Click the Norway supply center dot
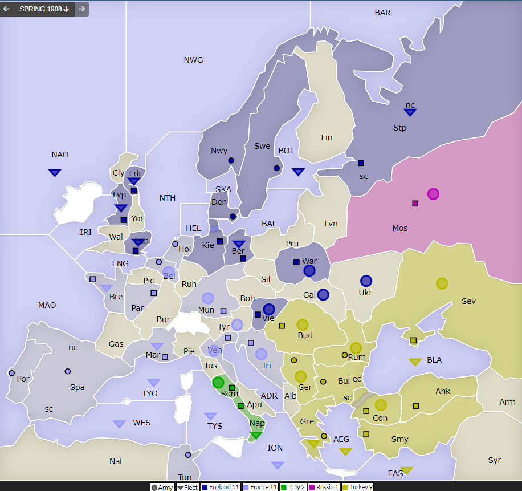 coord(231,161)
